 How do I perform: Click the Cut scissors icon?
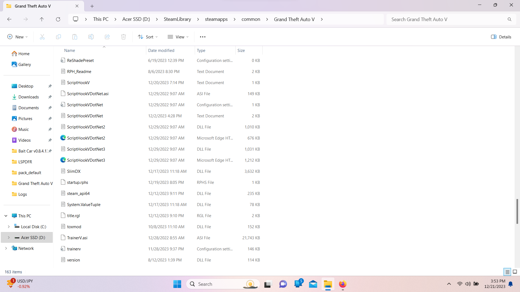[x=42, y=37]
